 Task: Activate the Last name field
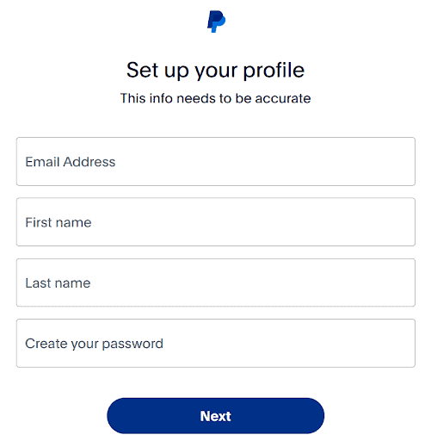coord(216,283)
